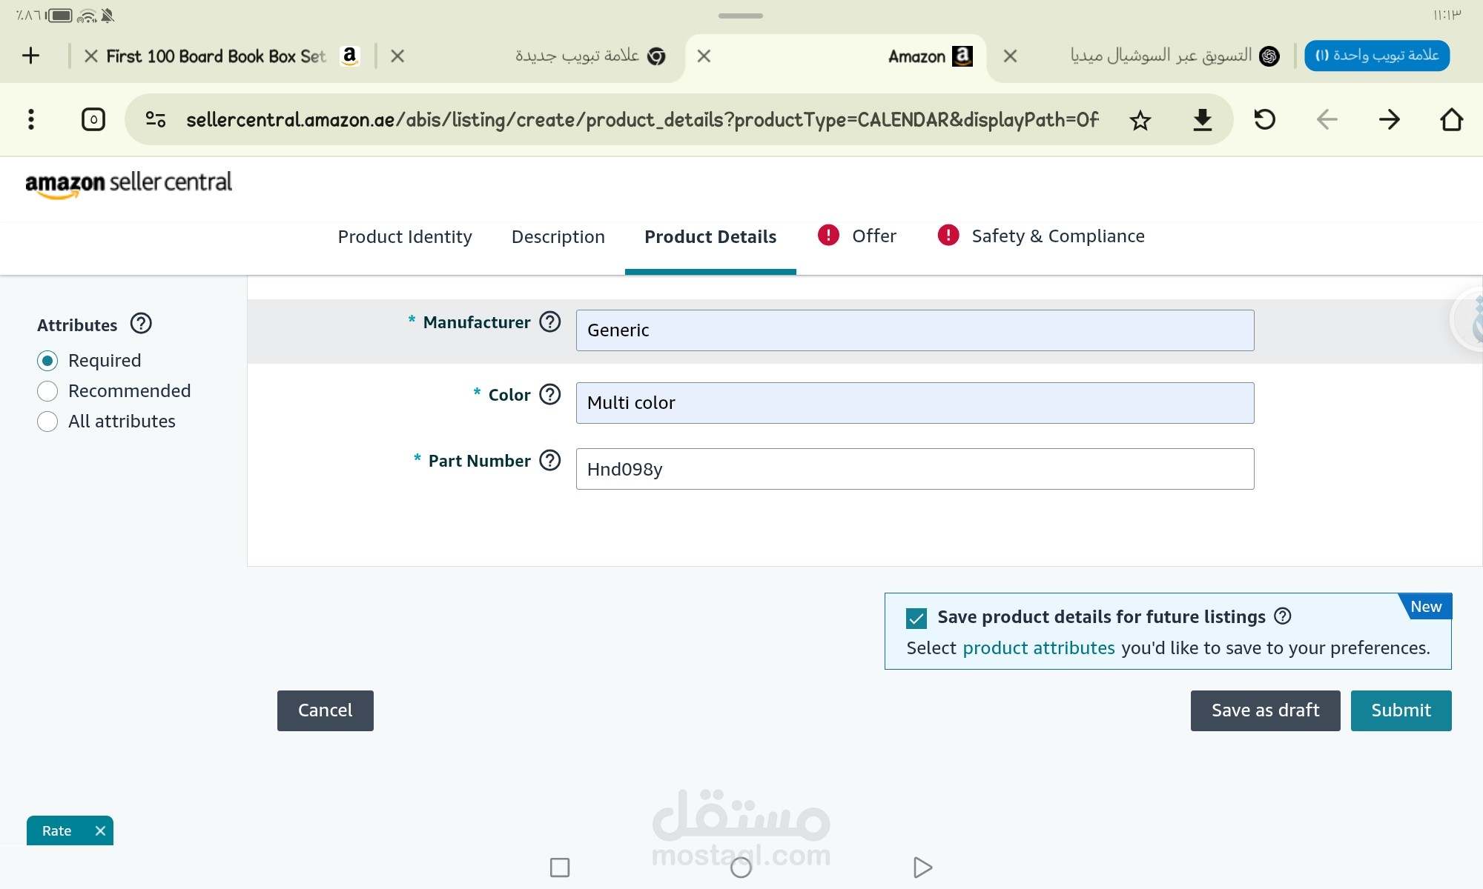Screen dimensions: 1483x889
Task: Go to Product Identity tab
Action: point(405,237)
